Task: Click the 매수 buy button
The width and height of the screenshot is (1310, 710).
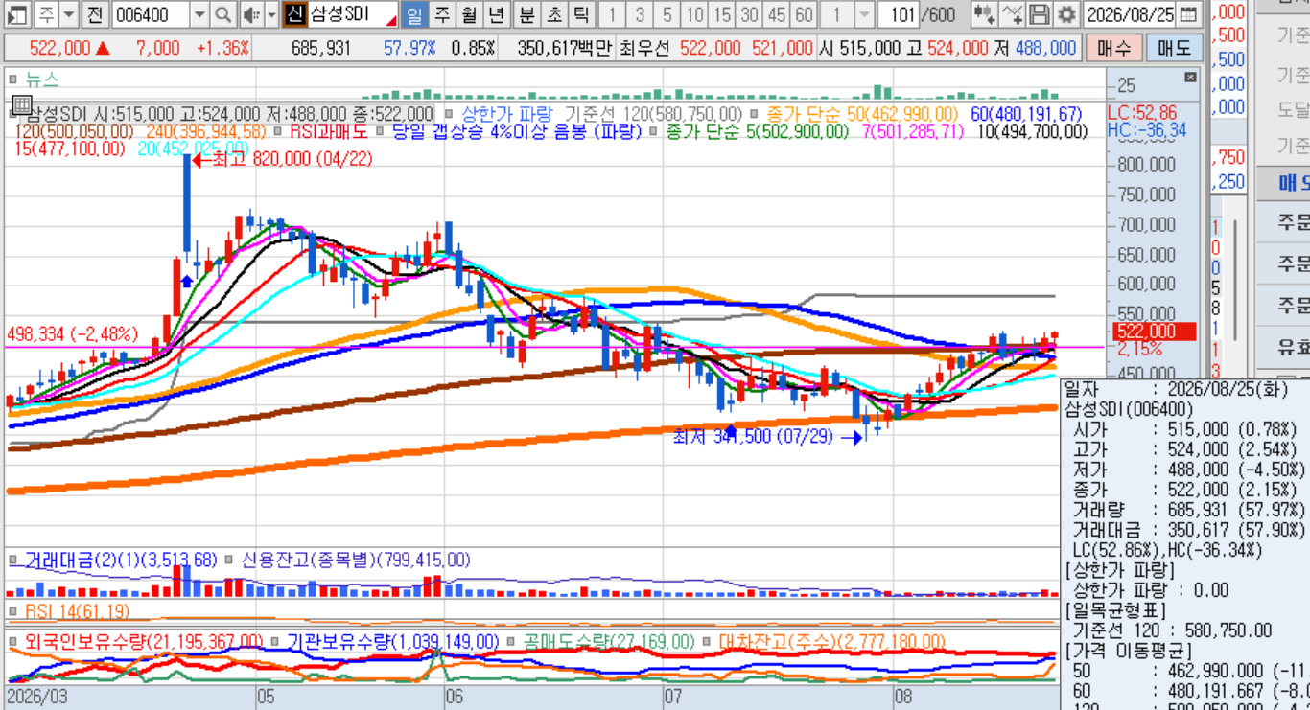Action: [1113, 48]
